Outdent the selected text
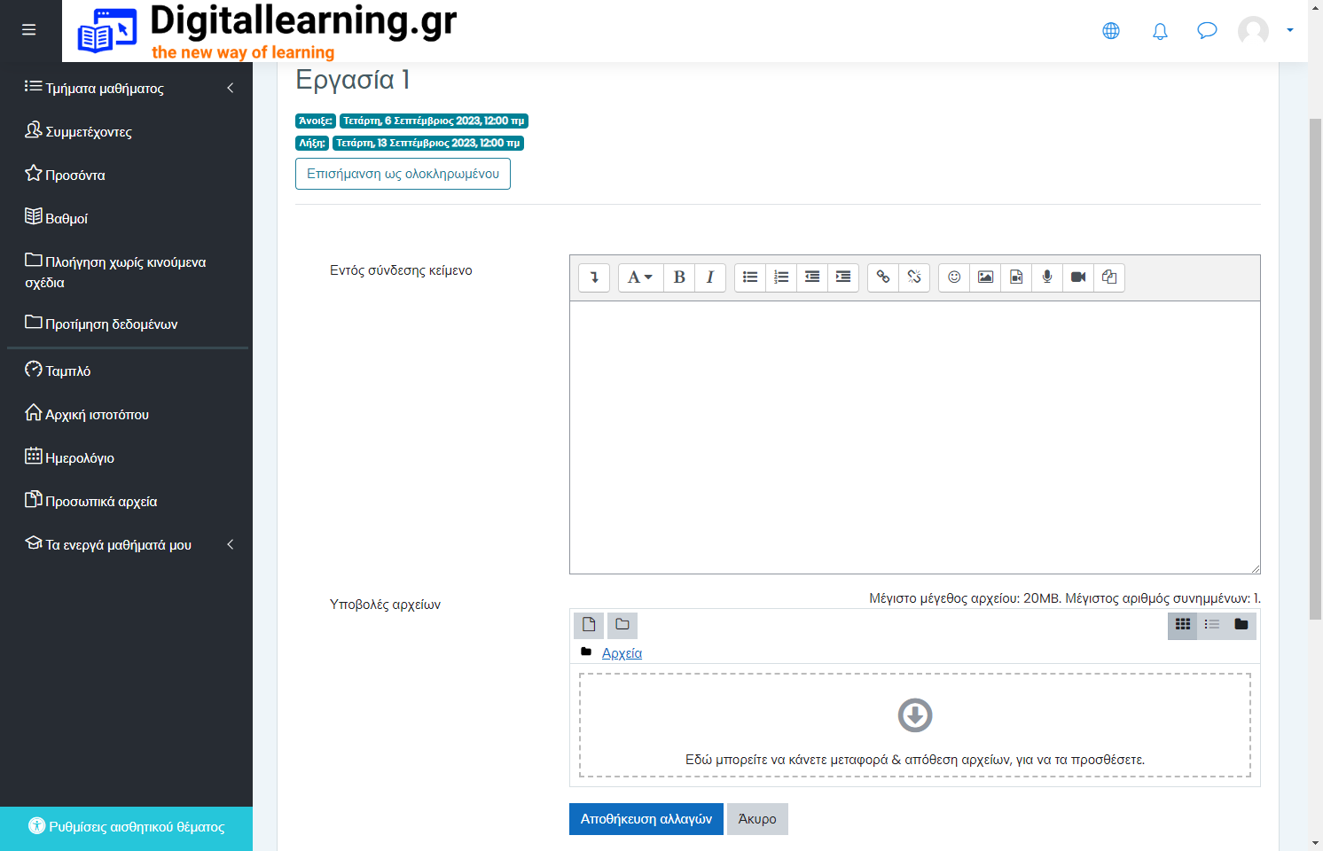The image size is (1323, 851). click(812, 277)
